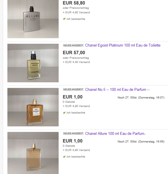Click NEUES ANGEBOT badge on Chanel Allure

(73, 133)
